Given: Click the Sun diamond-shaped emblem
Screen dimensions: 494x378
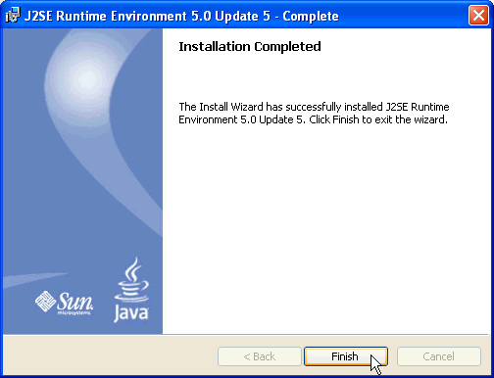Looking at the screenshot, I should point(45,301).
